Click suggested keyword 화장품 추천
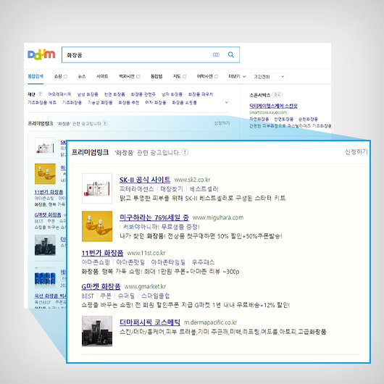Screen dimensions: 384x384 128,102
